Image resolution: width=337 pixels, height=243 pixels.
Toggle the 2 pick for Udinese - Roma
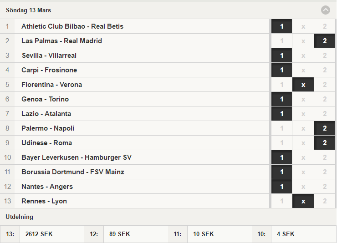tap(325, 143)
